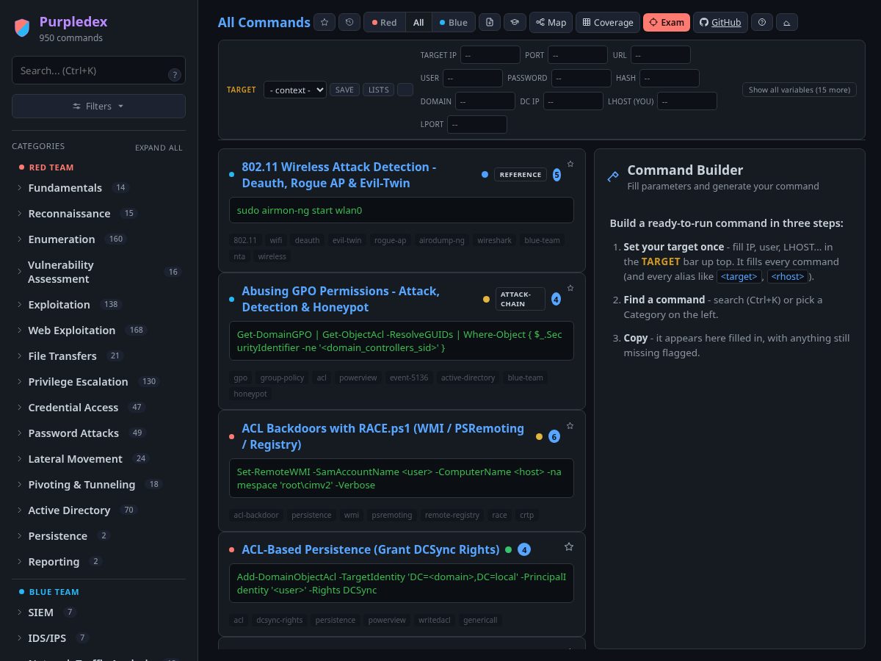Click the 'dcsync-rights' tag
This screenshot has height=661, width=881.
(279, 620)
